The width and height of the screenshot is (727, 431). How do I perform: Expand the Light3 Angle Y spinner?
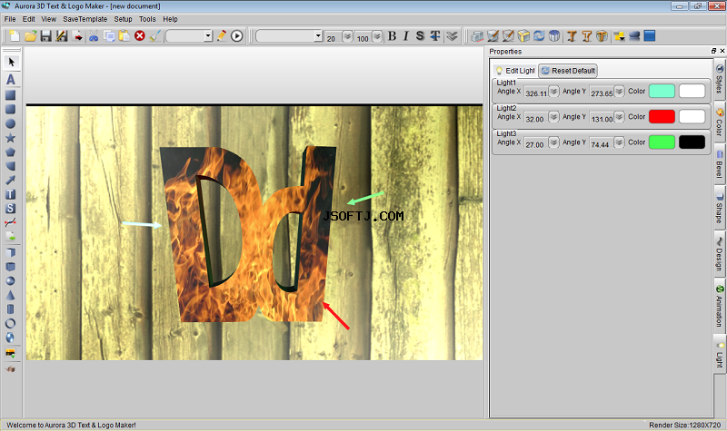(x=619, y=142)
